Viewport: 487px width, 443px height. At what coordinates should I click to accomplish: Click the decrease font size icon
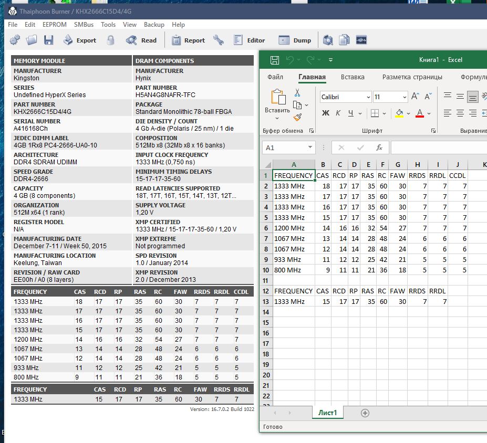(x=428, y=96)
